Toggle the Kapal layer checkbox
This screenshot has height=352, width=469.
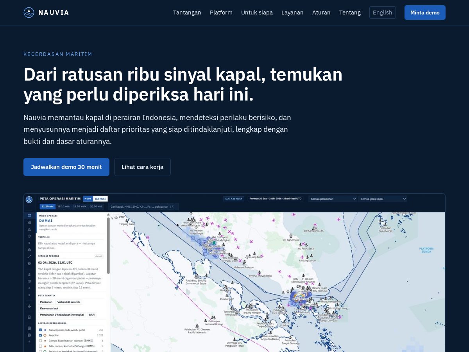click(40, 330)
